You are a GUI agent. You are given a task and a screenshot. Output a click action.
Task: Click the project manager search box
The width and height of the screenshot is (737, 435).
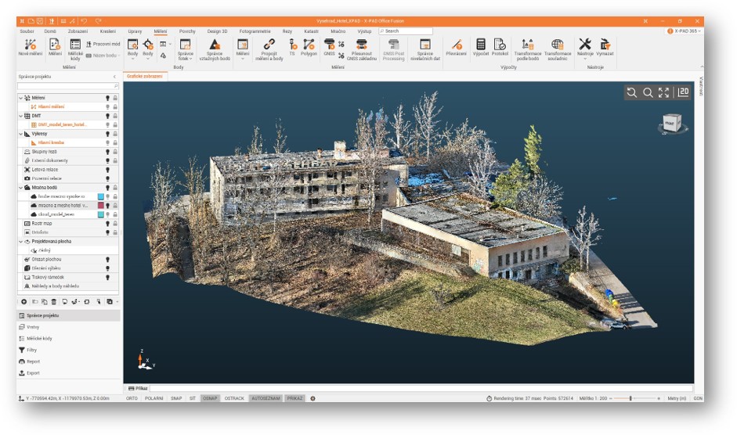tap(67, 86)
